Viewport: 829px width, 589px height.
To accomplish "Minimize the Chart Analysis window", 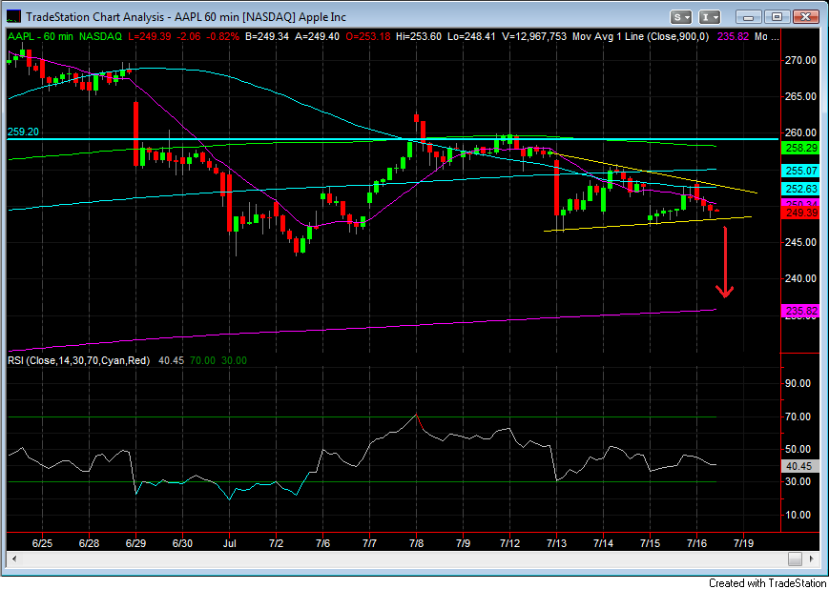I will click(x=748, y=17).
